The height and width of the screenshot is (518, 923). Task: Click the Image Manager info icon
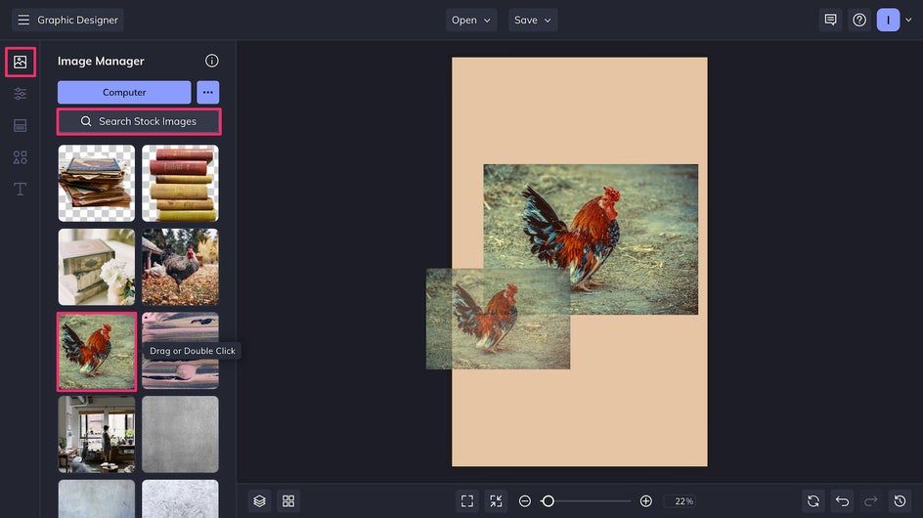(212, 61)
